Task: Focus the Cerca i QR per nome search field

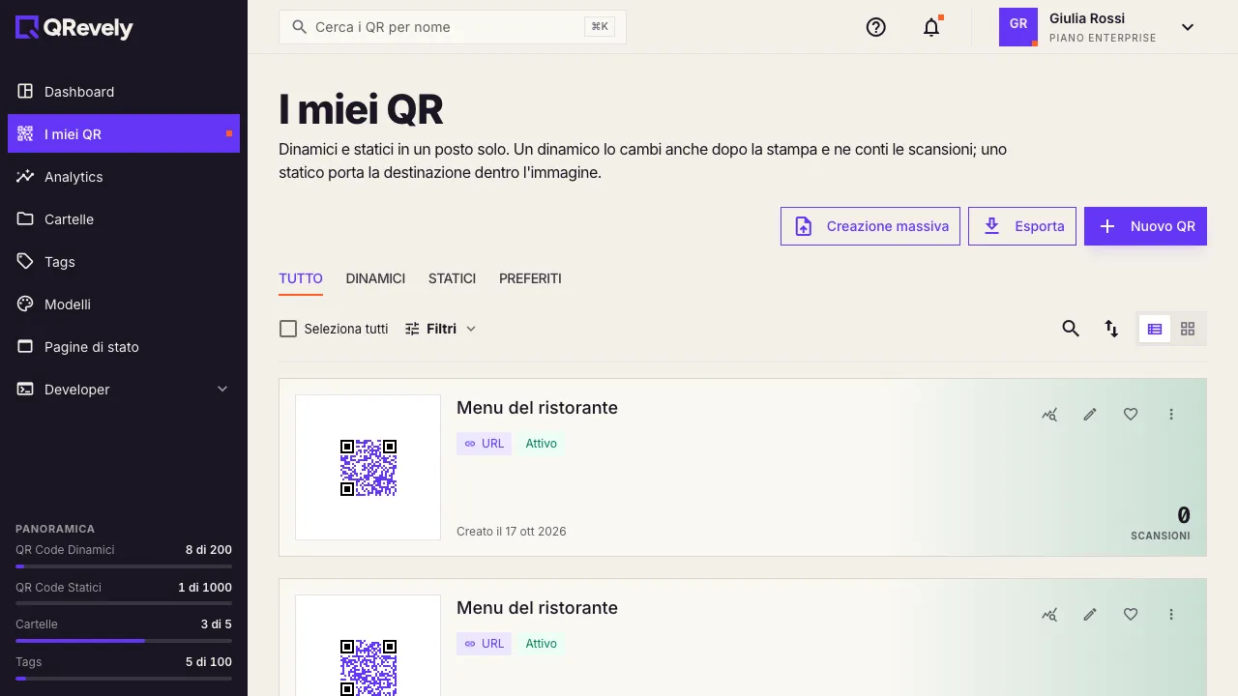Action: tap(453, 27)
